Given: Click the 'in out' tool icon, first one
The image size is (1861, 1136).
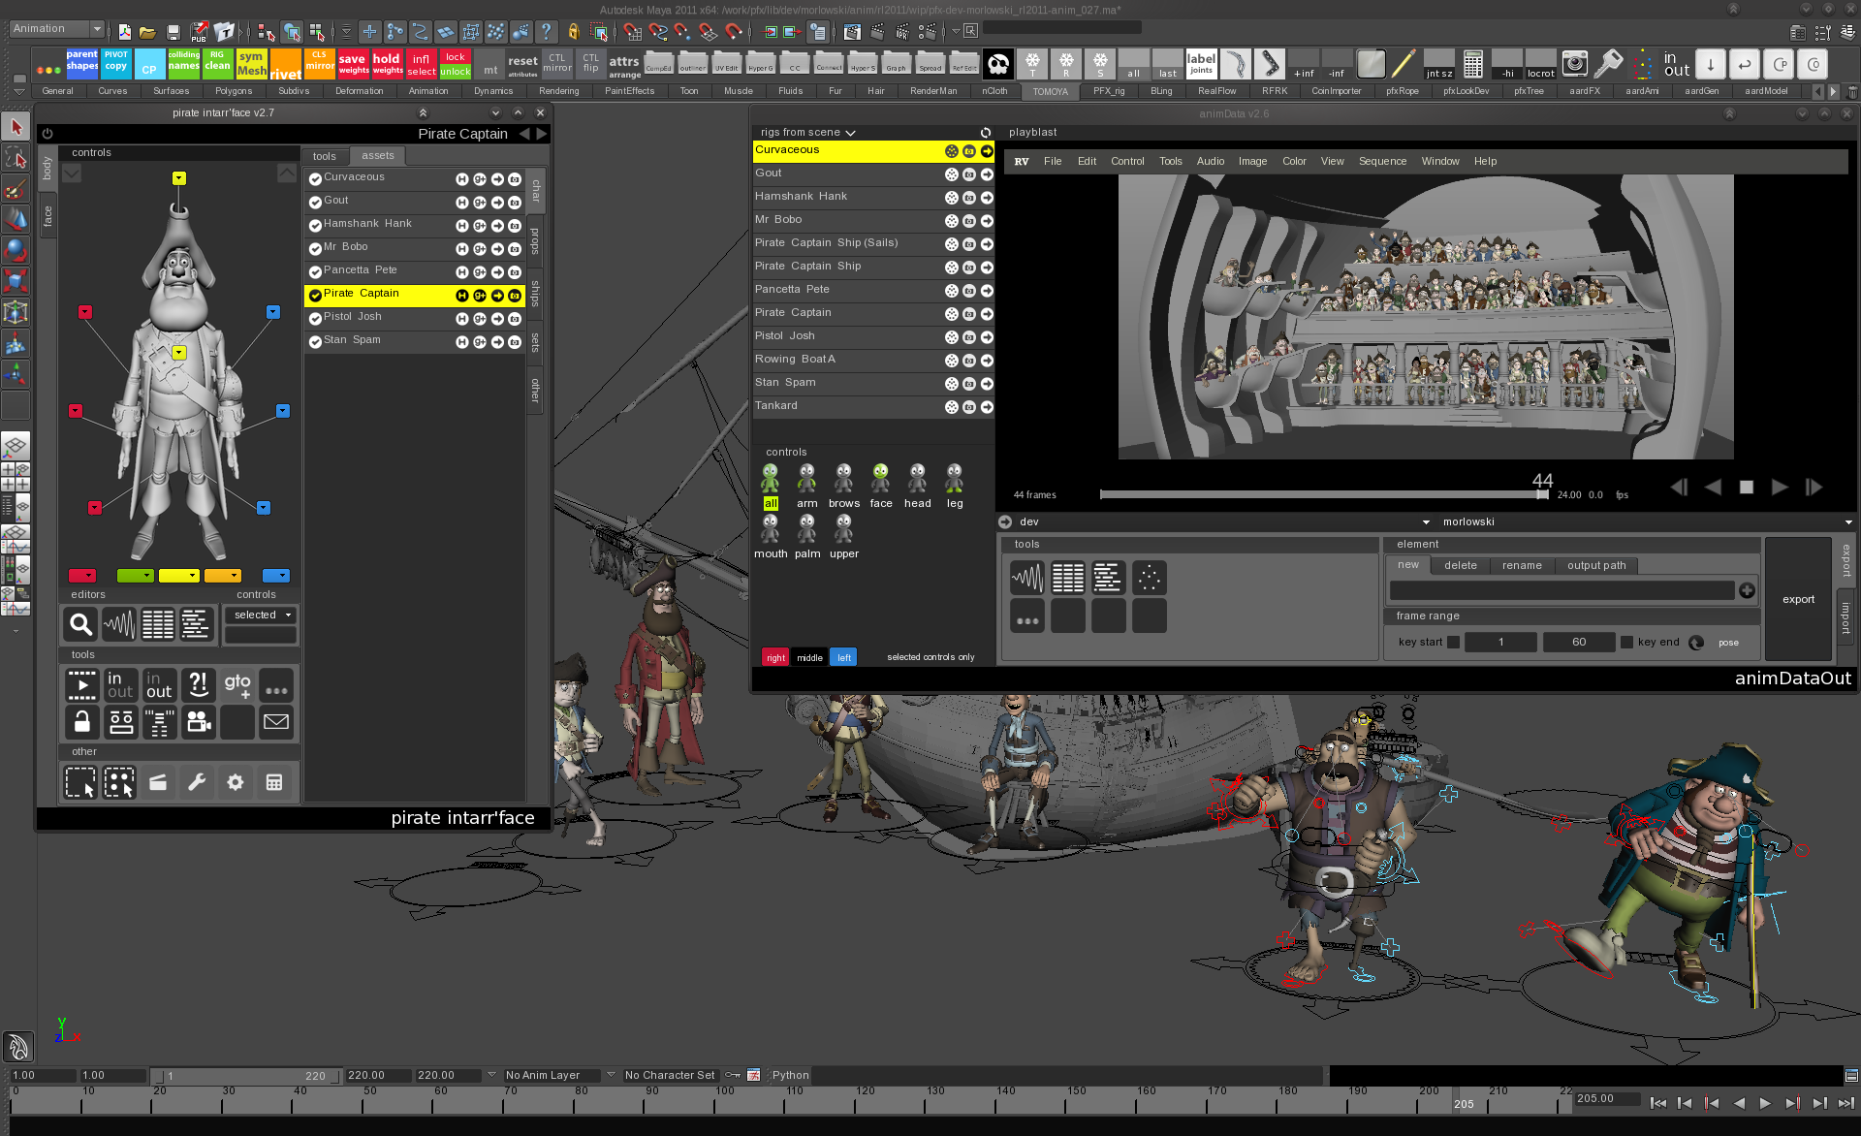Looking at the screenshot, I should [x=120, y=684].
